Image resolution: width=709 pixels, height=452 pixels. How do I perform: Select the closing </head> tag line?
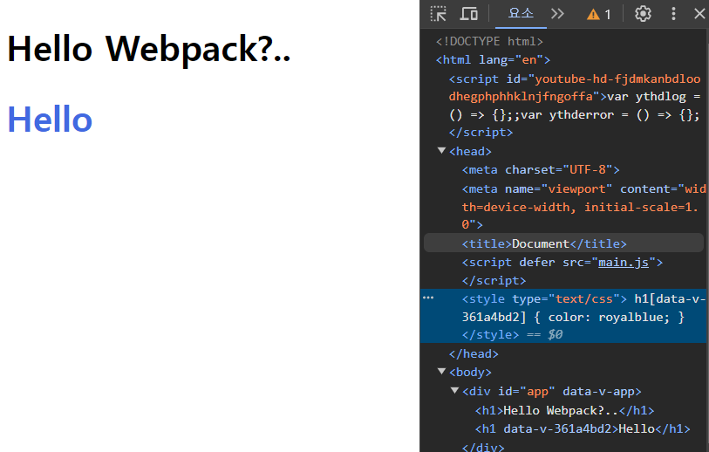(x=474, y=353)
